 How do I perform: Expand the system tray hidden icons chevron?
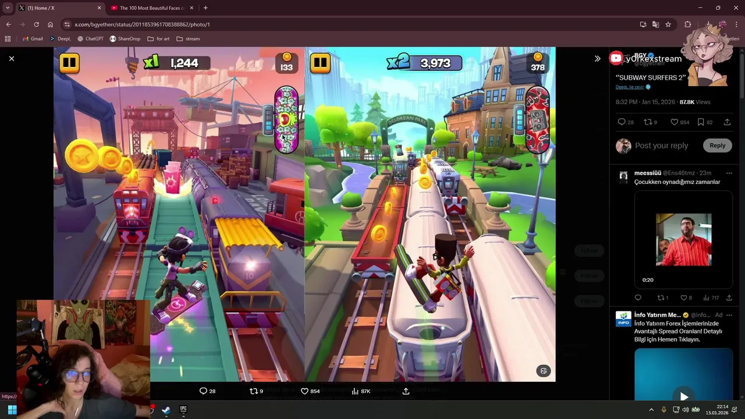(651, 410)
